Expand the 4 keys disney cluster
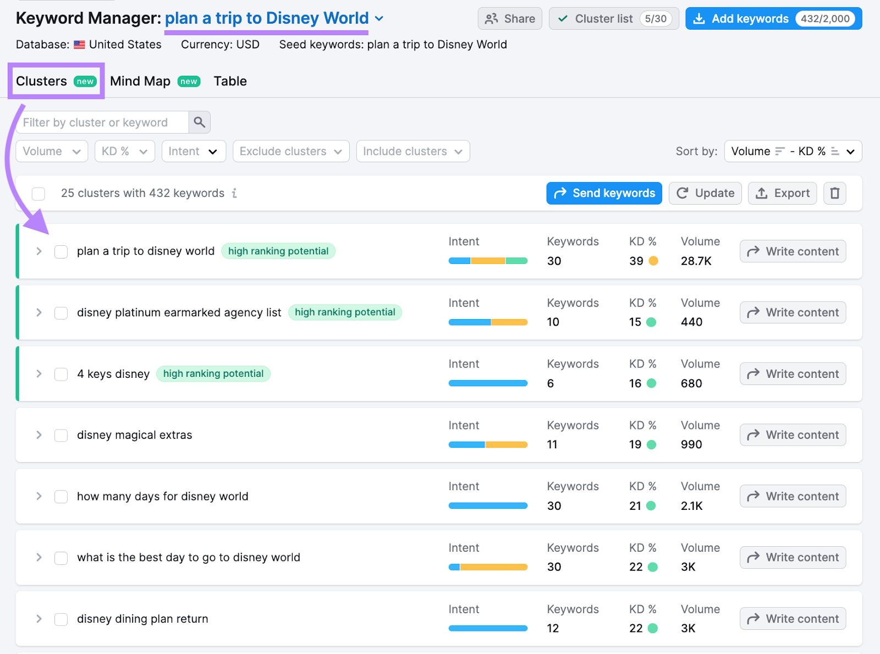 point(39,374)
